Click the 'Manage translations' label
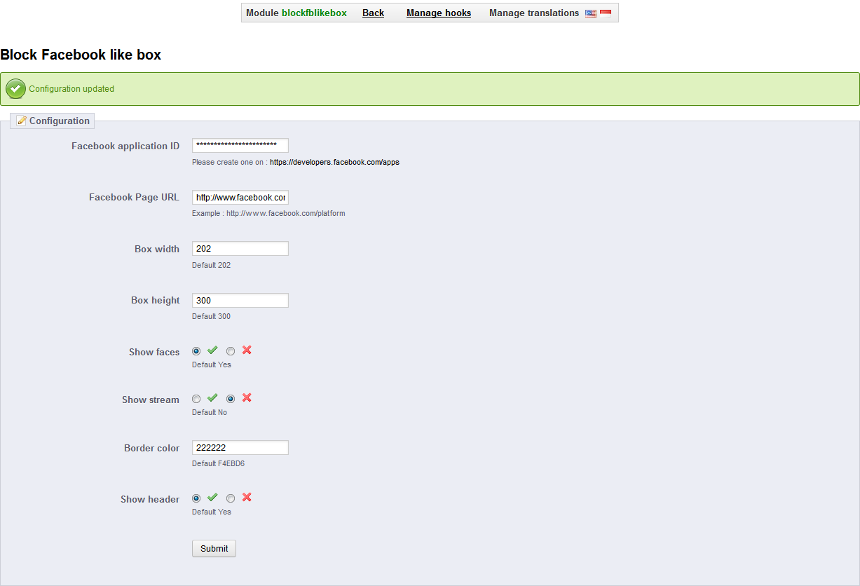The image size is (860, 586). (534, 13)
